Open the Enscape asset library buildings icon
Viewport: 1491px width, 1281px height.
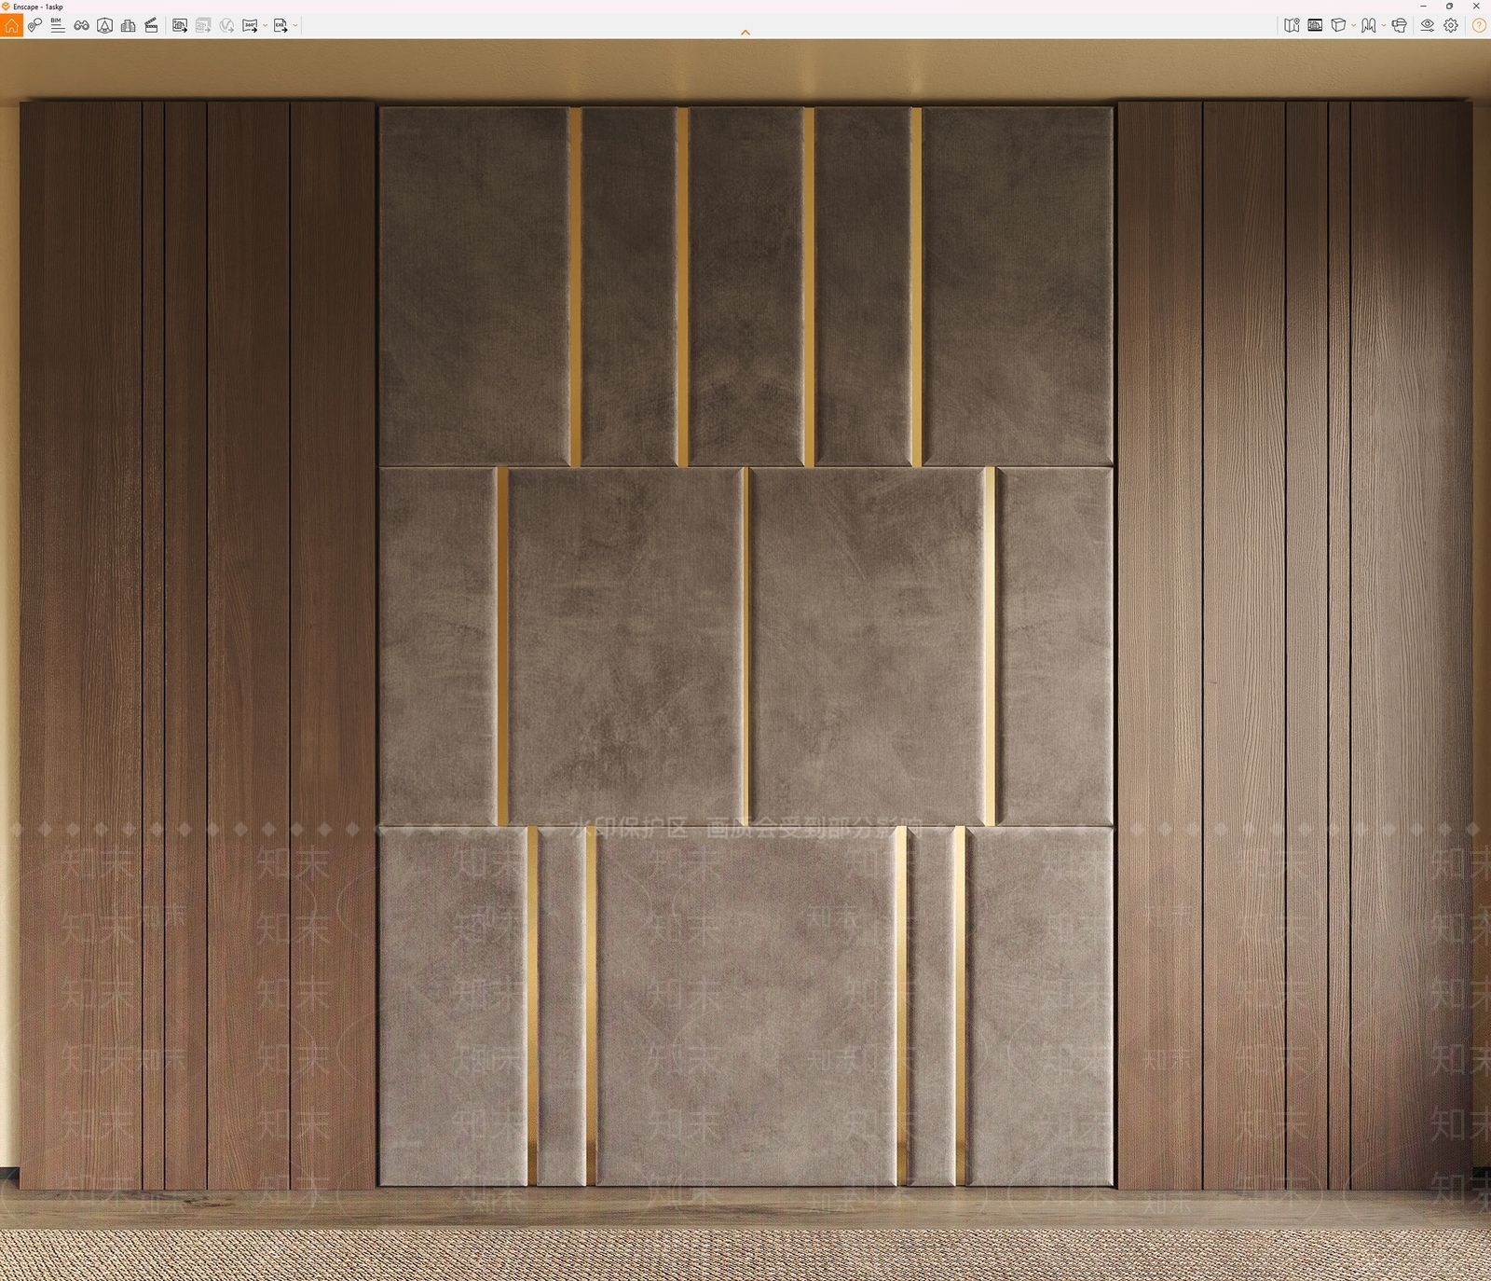pos(129,26)
